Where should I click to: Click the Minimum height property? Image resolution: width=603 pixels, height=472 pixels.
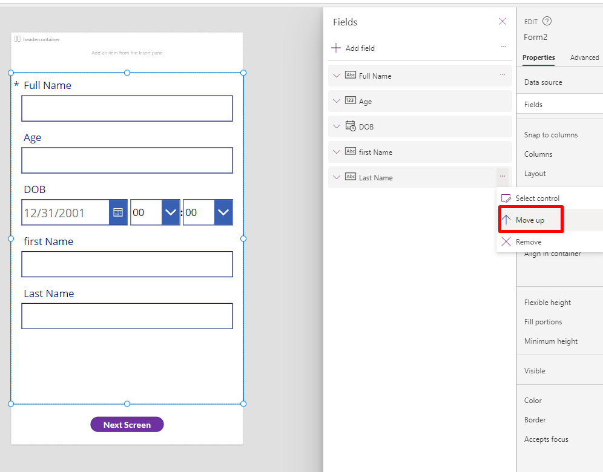point(551,341)
